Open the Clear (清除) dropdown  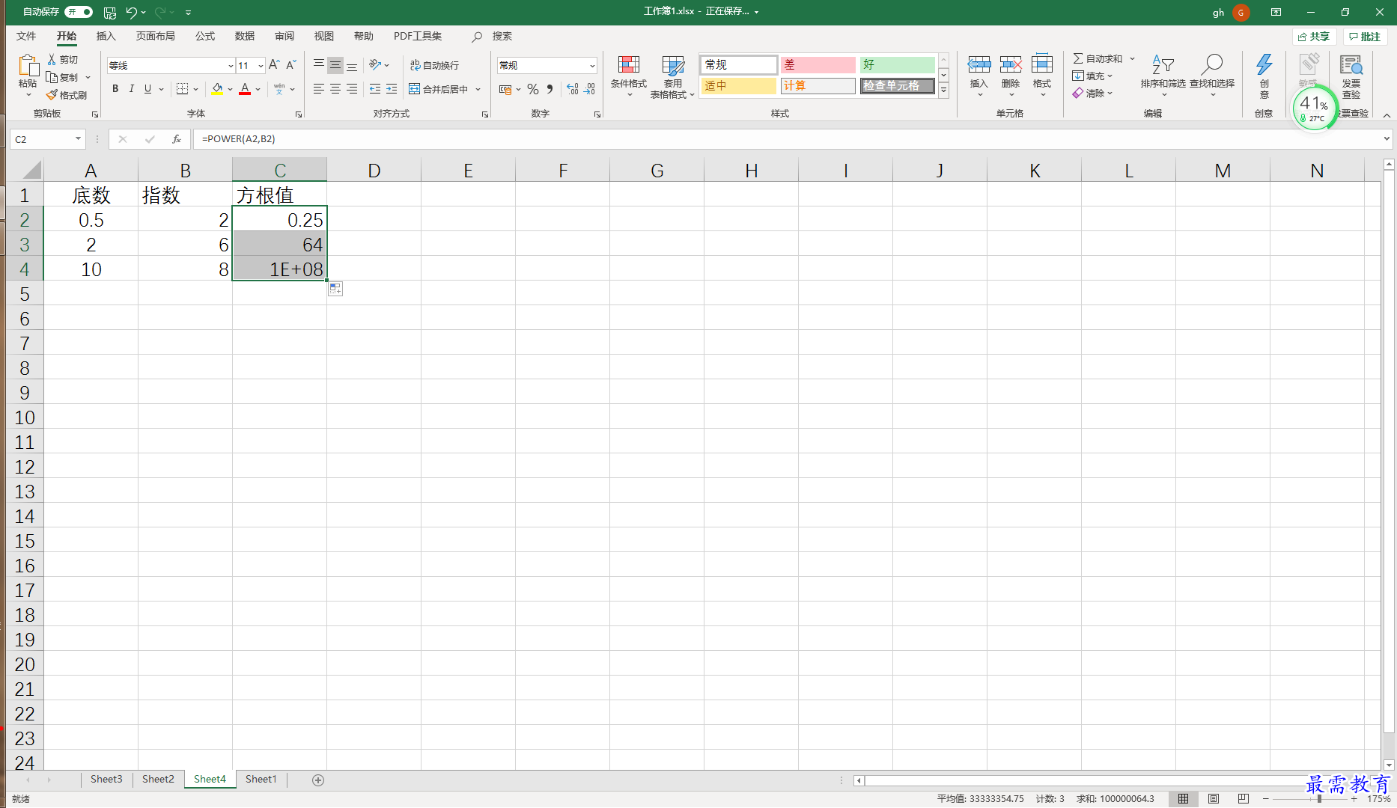pyautogui.click(x=1093, y=94)
